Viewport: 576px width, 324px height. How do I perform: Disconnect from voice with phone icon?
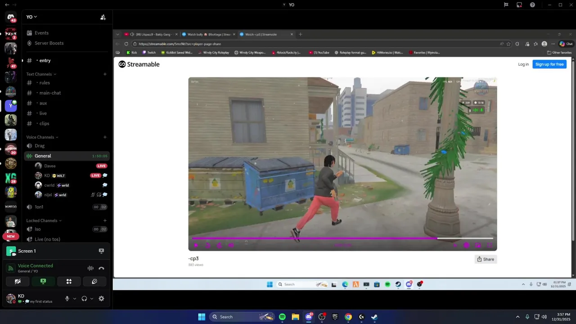pyautogui.click(x=101, y=268)
